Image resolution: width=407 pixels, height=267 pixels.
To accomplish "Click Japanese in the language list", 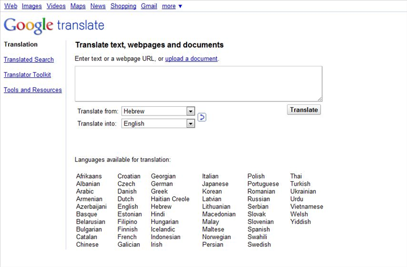I will tap(215, 184).
